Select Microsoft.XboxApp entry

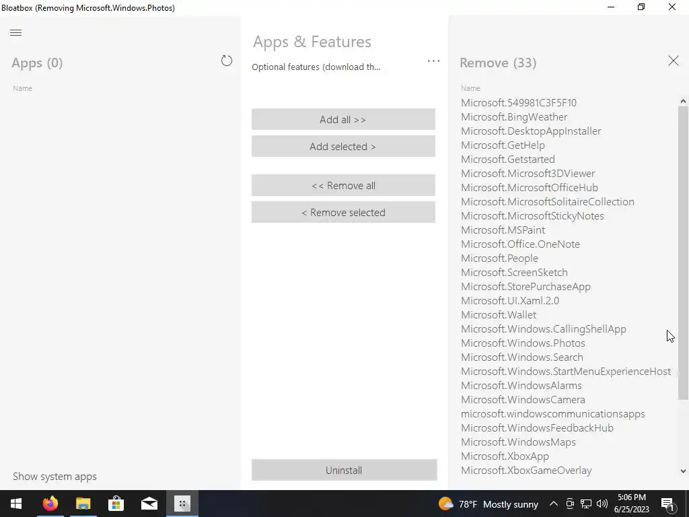pyautogui.click(x=505, y=456)
